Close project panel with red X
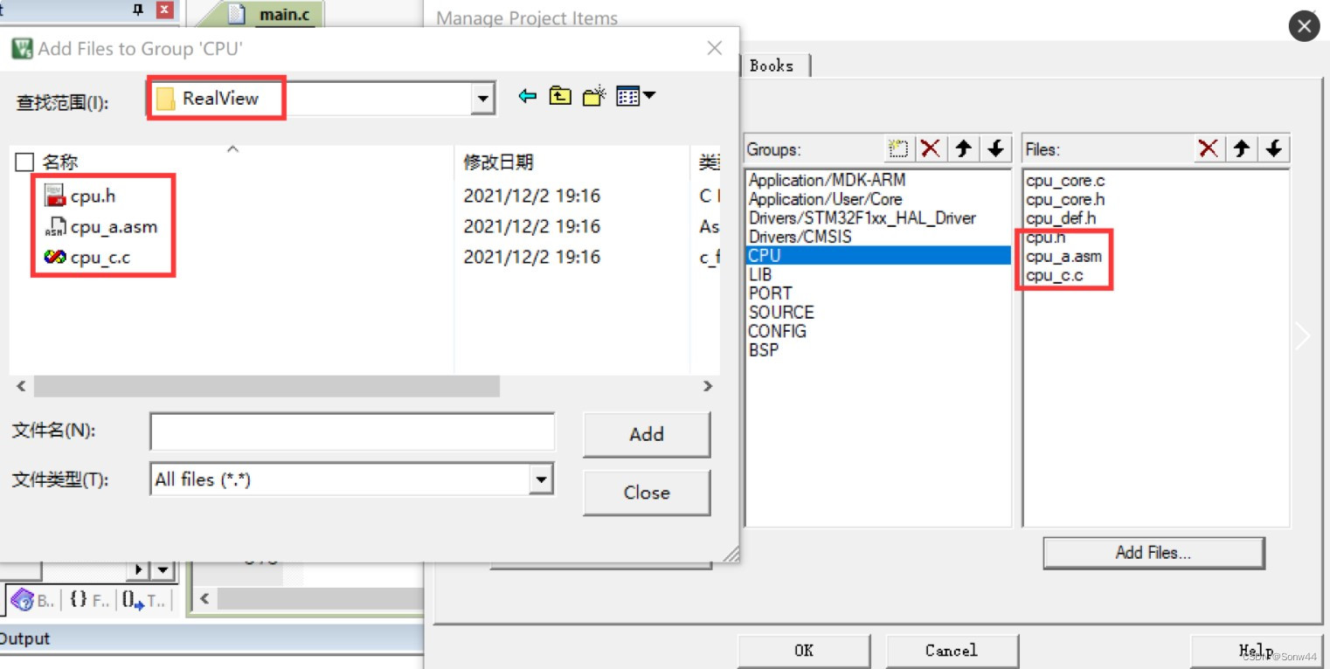Viewport: 1330px width, 669px height. (163, 10)
